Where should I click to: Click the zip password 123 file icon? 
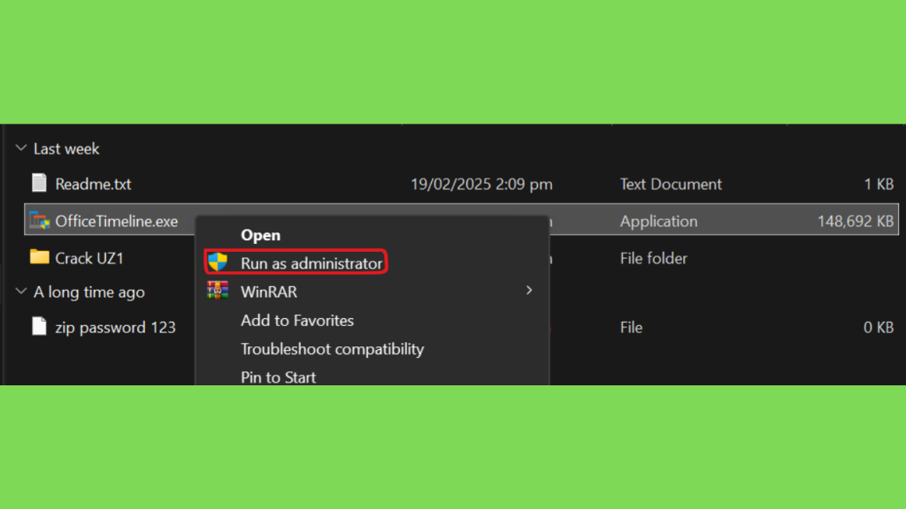coord(39,326)
